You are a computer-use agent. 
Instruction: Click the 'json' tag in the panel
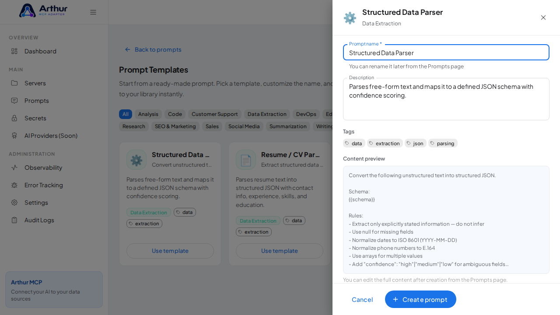(x=416, y=143)
